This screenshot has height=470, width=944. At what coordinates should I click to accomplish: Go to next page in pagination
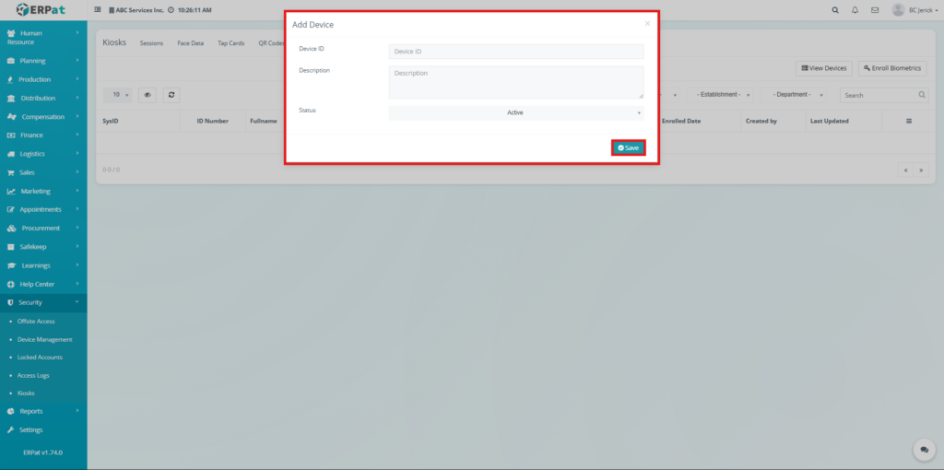click(921, 170)
